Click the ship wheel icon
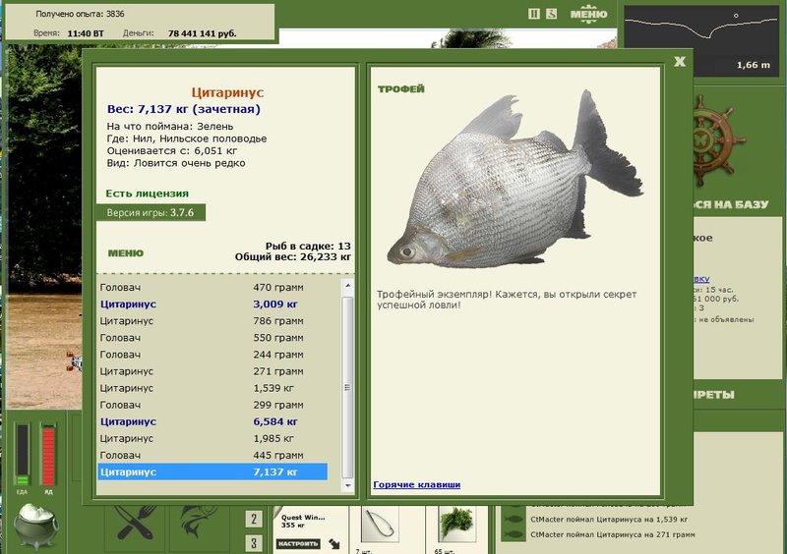Image resolution: width=787 pixels, height=554 pixels. tap(715, 141)
